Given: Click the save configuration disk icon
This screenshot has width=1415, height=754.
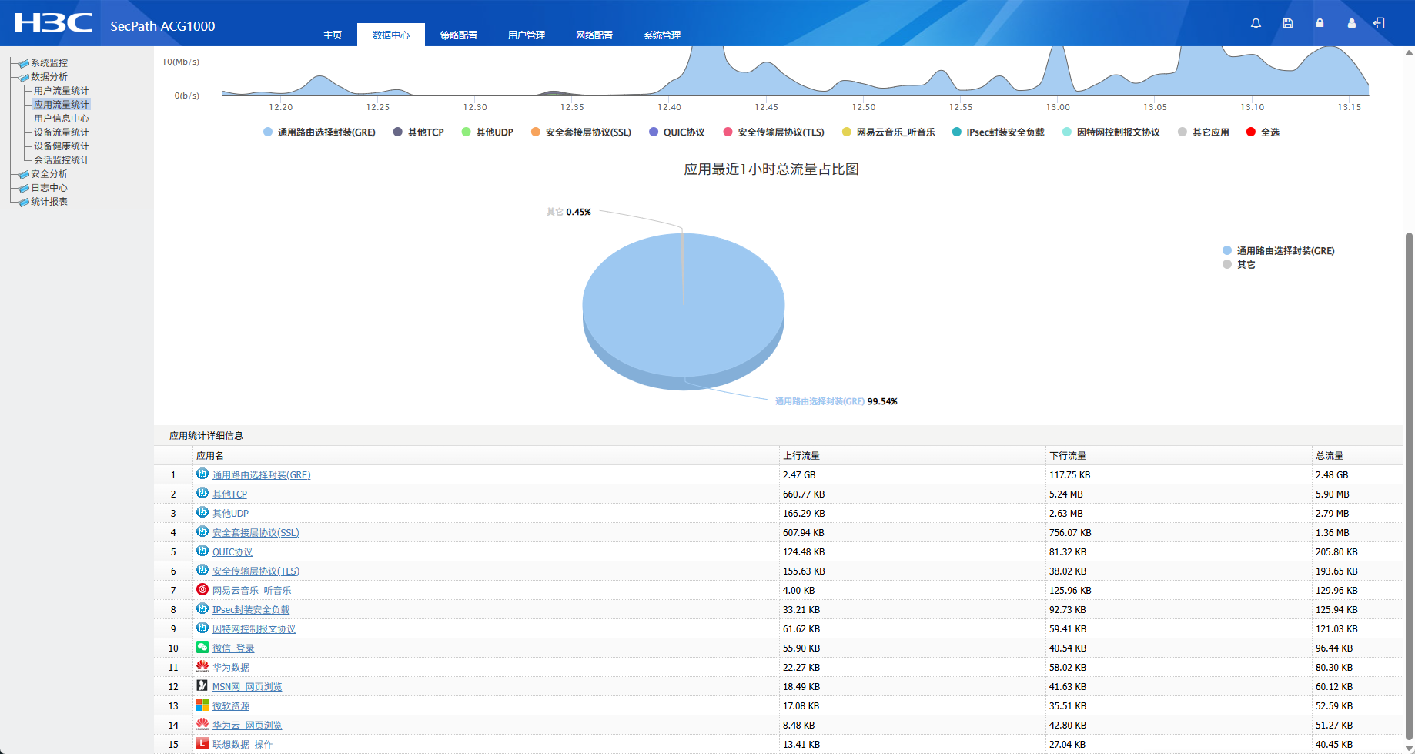Looking at the screenshot, I should tap(1288, 23).
